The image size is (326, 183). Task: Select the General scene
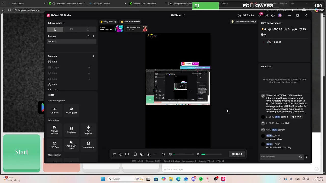(x=71, y=41)
